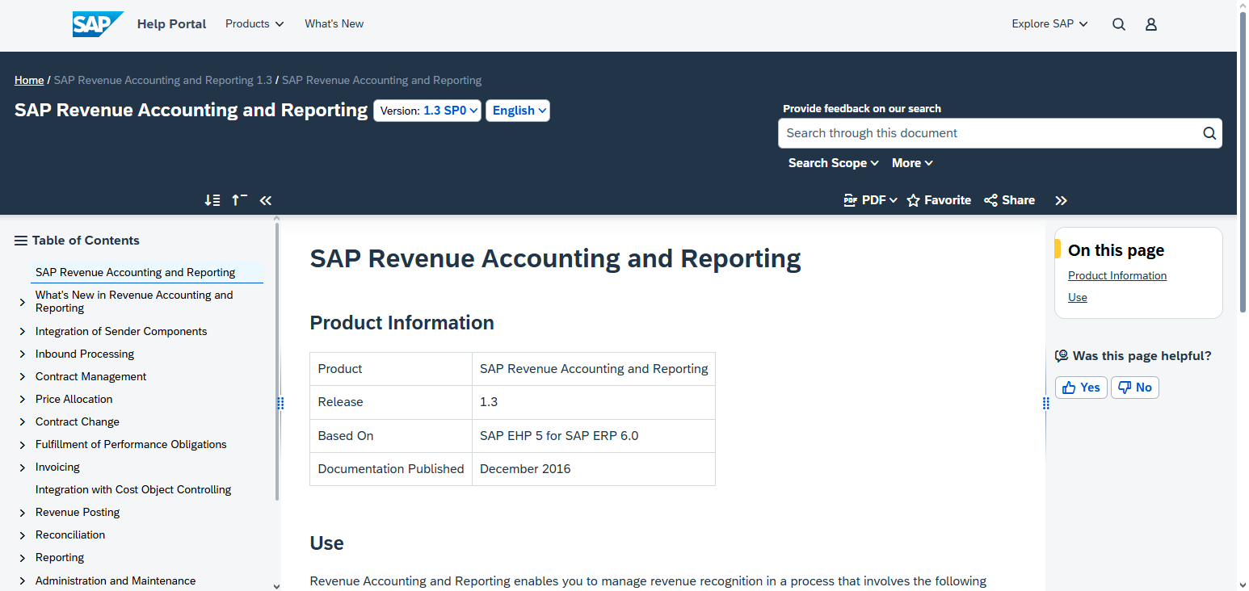This screenshot has height=591, width=1249.
Task: Open the Inbound Processing topic
Action: click(85, 354)
